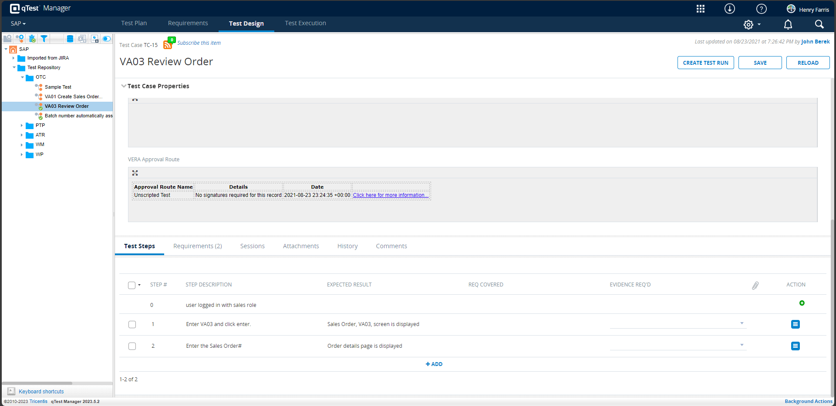Viewport: 836px width, 406px height.
Task: Open the SAP project dropdown
Action: [x=18, y=23]
